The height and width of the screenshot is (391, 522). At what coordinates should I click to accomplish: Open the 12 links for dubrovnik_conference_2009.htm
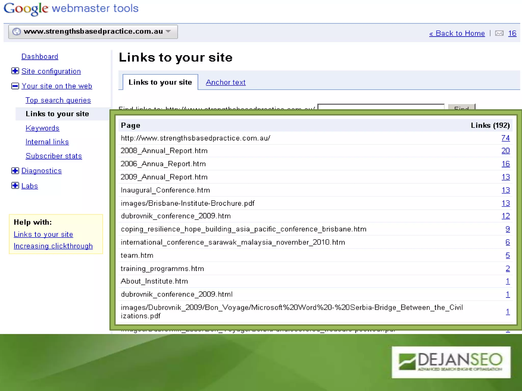pyautogui.click(x=506, y=216)
